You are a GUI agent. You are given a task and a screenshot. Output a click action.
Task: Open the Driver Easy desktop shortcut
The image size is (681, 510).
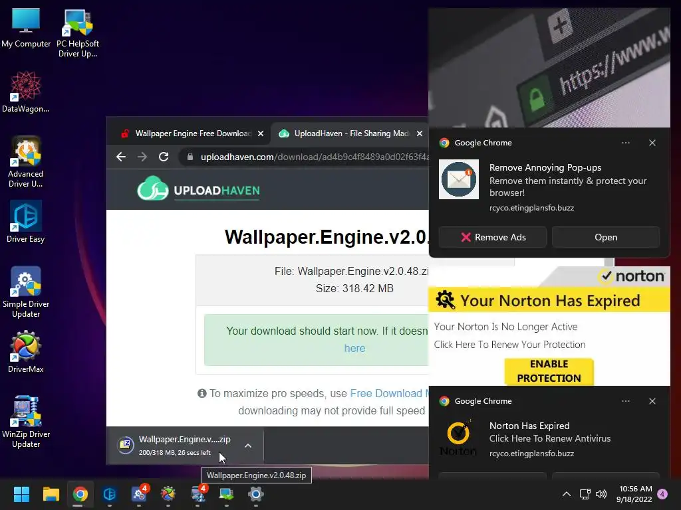(x=26, y=221)
